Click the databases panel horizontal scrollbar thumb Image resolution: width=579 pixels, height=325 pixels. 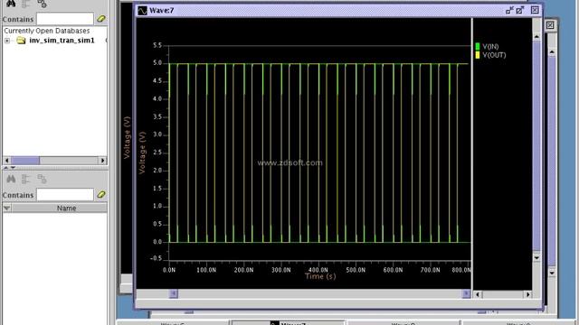25,161
